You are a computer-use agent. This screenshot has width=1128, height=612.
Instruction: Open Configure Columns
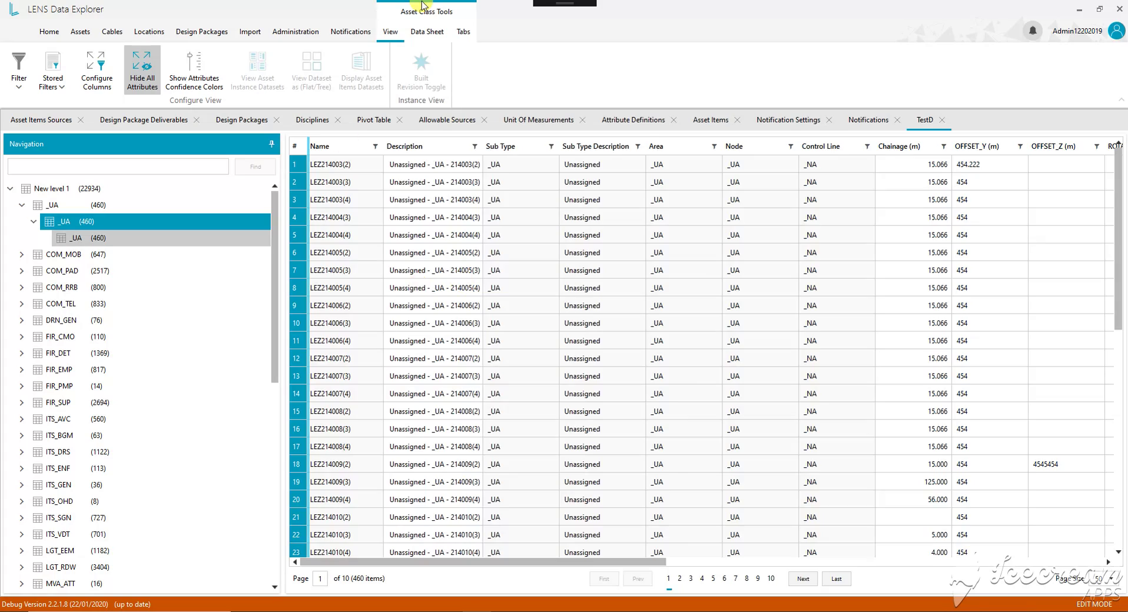97,71
